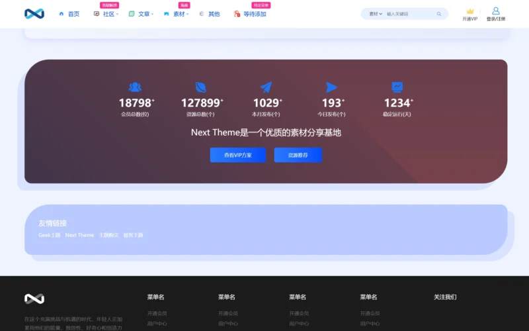Open the Next Theme friendly link
This screenshot has width=529, height=331.
(x=79, y=235)
